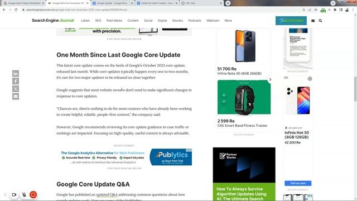The width and height of the screenshot is (357, 201).
Task: Open the SEO menu
Action: click(x=98, y=21)
